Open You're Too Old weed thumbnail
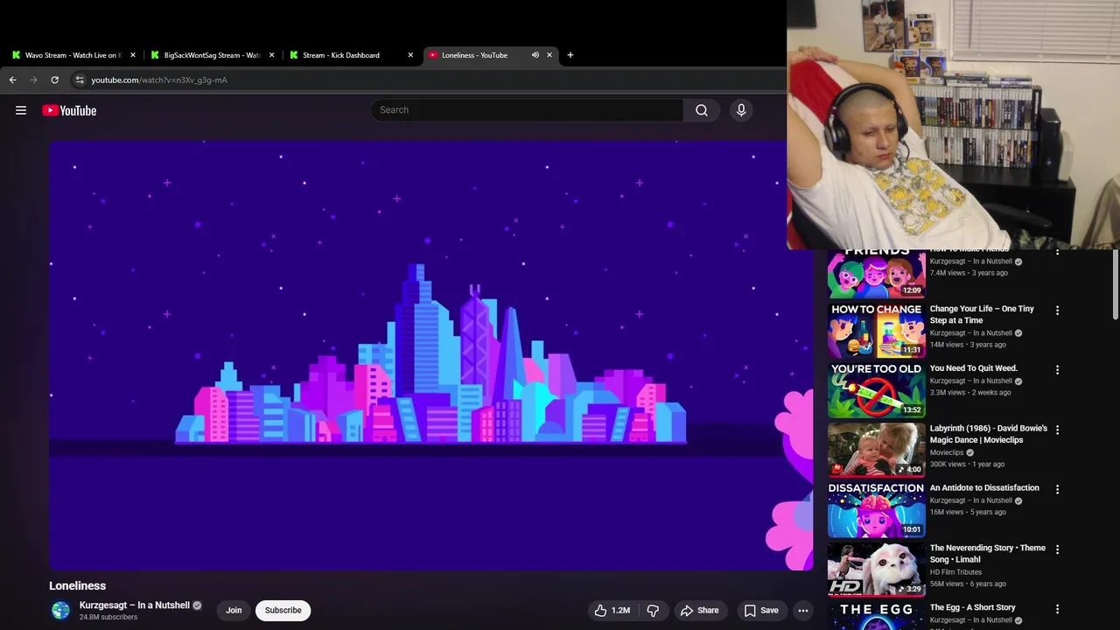Screen dimensions: 1120x630 877,390
